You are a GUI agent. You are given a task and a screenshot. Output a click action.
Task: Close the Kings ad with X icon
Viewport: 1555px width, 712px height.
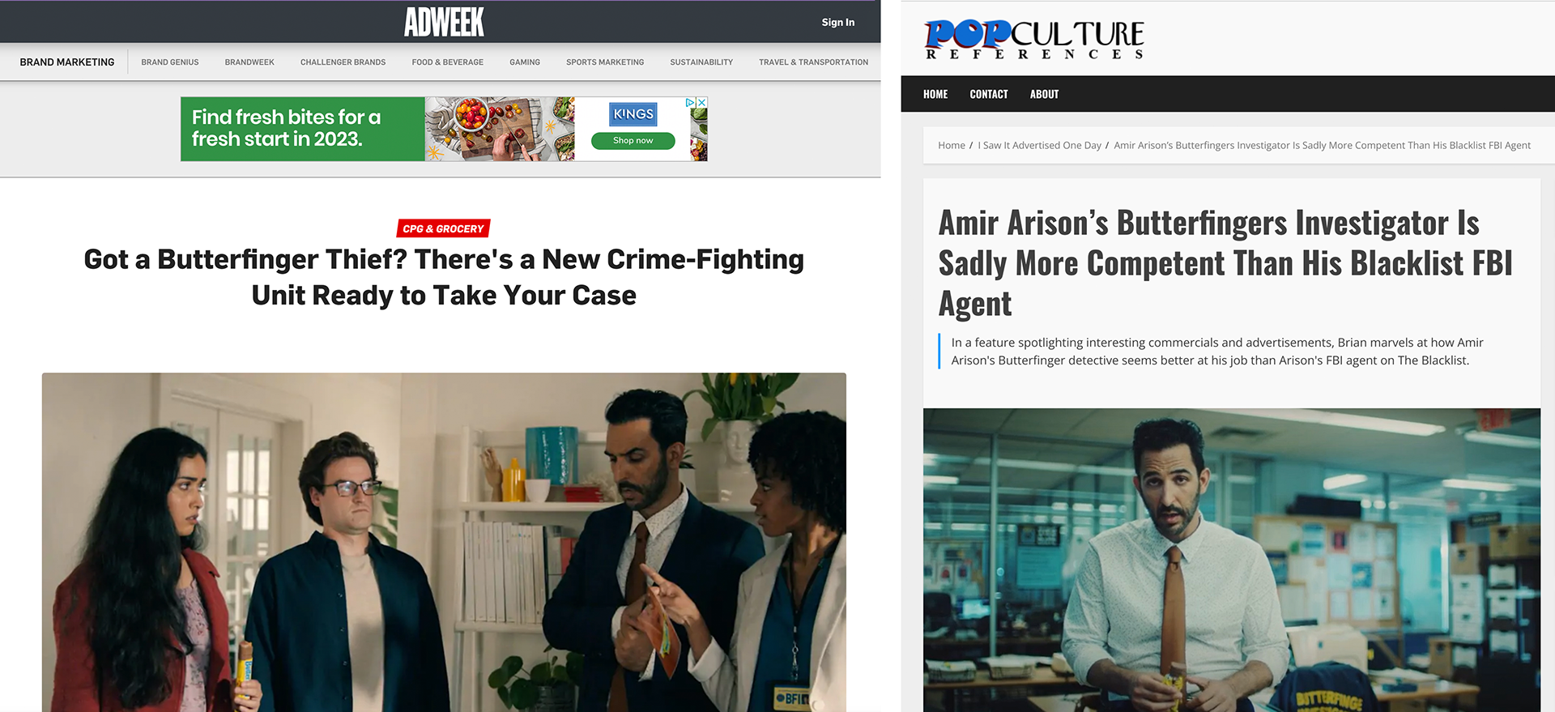pyautogui.click(x=702, y=103)
